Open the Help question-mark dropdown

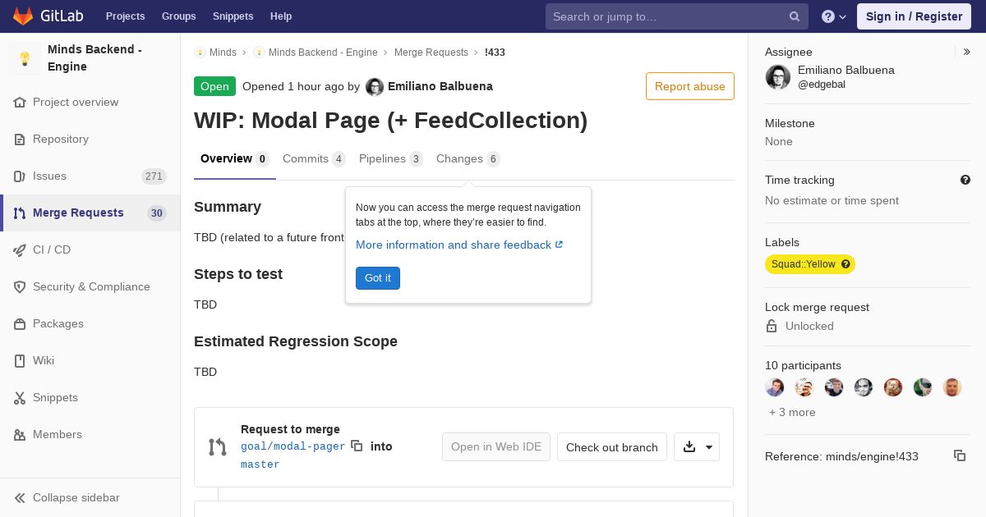(x=834, y=16)
